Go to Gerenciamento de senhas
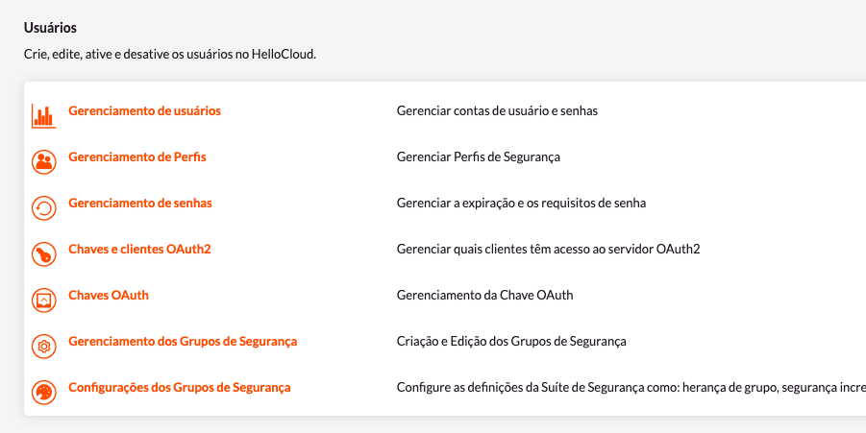Screen dimensions: 866x433 [140, 203]
